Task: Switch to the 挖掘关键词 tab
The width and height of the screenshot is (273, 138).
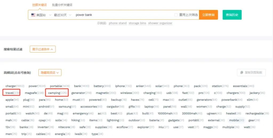Action: click(39, 5)
